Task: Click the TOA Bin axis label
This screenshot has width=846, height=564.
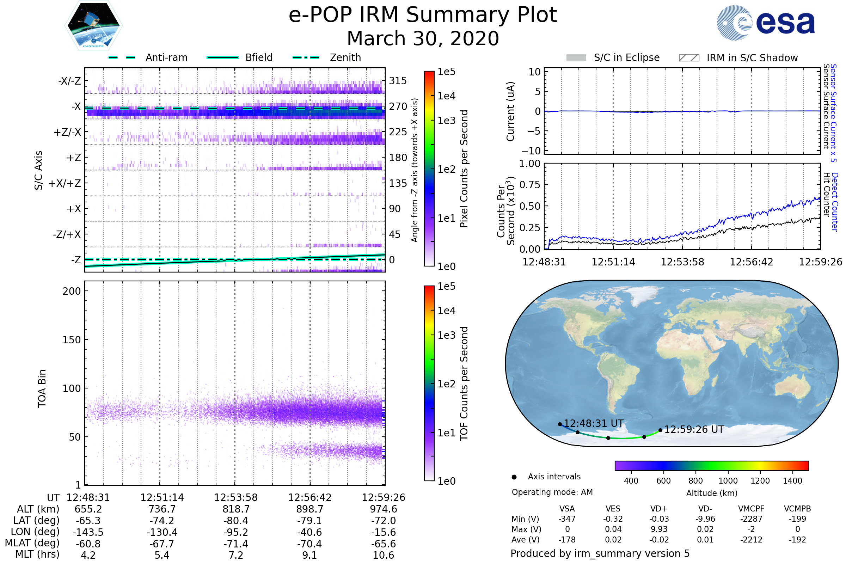Action: coord(42,388)
